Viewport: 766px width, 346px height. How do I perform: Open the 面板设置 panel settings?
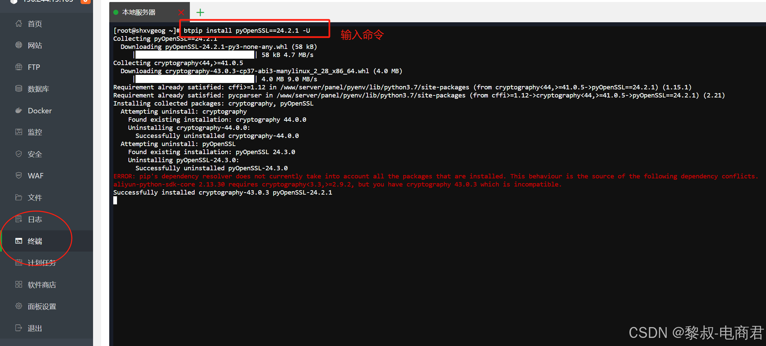coord(42,306)
